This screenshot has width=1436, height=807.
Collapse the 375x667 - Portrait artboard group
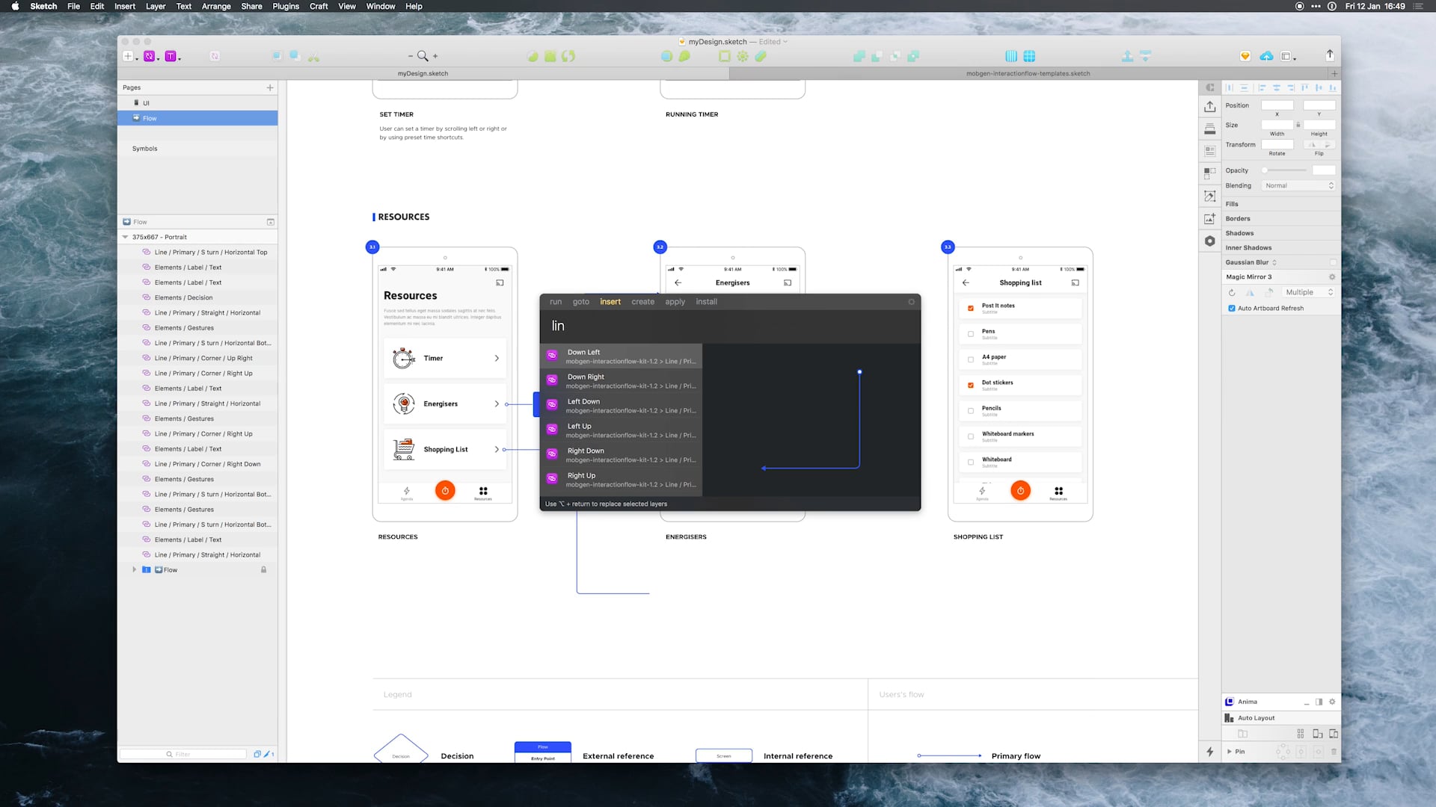125,237
